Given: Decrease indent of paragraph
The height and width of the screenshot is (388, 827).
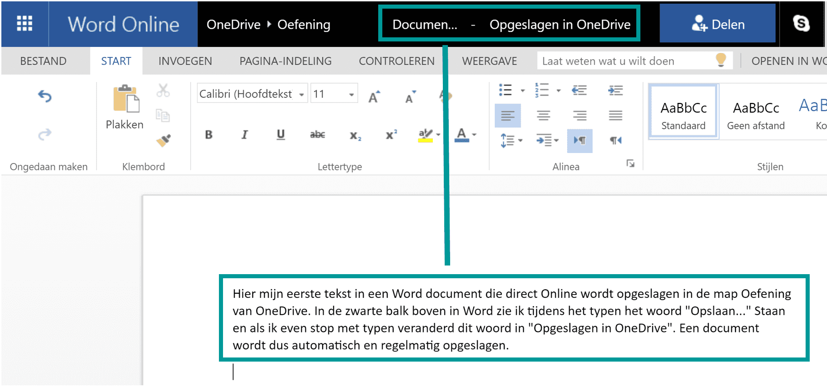Looking at the screenshot, I should (x=579, y=90).
